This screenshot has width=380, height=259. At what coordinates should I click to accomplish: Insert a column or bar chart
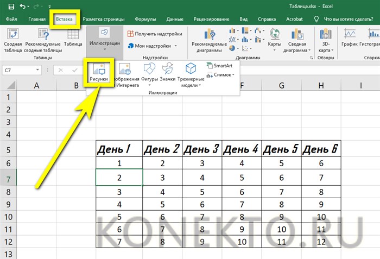pyautogui.click(x=234, y=30)
